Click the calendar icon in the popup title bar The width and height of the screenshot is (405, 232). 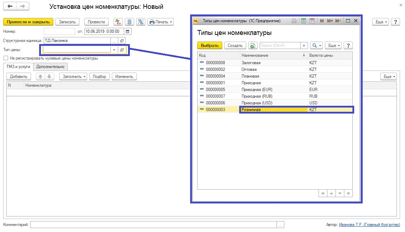coord(312,21)
